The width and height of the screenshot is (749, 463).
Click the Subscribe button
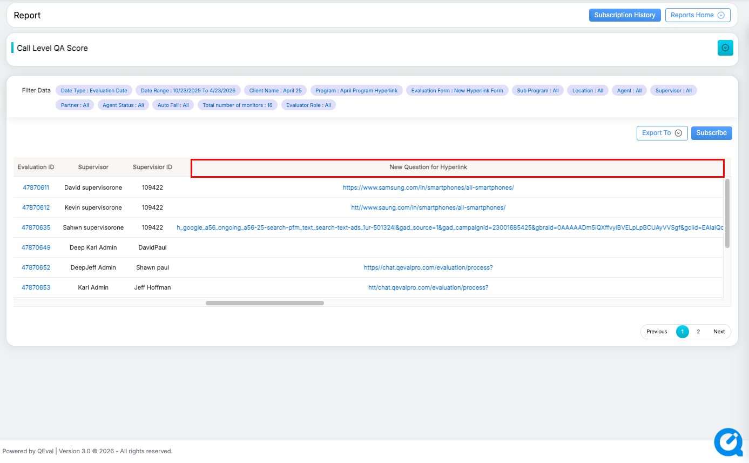[x=711, y=133]
